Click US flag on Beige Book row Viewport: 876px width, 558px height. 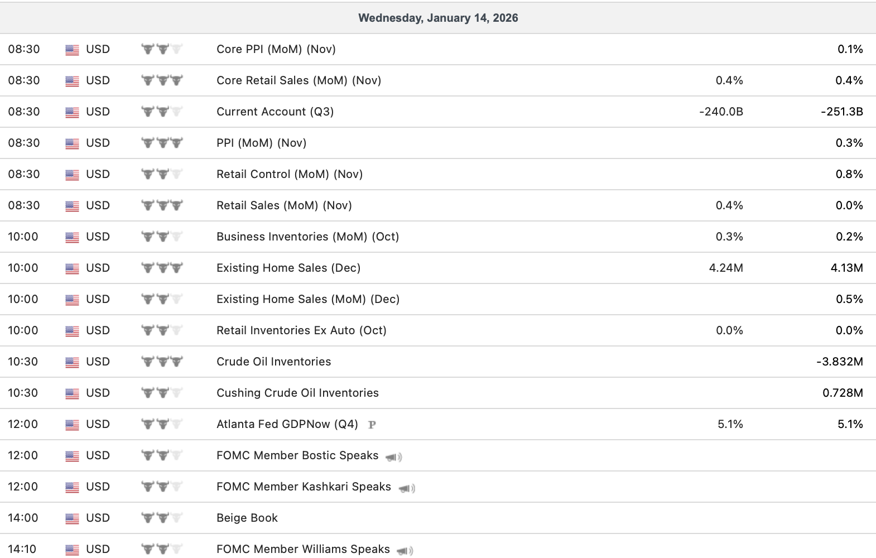[72, 518]
